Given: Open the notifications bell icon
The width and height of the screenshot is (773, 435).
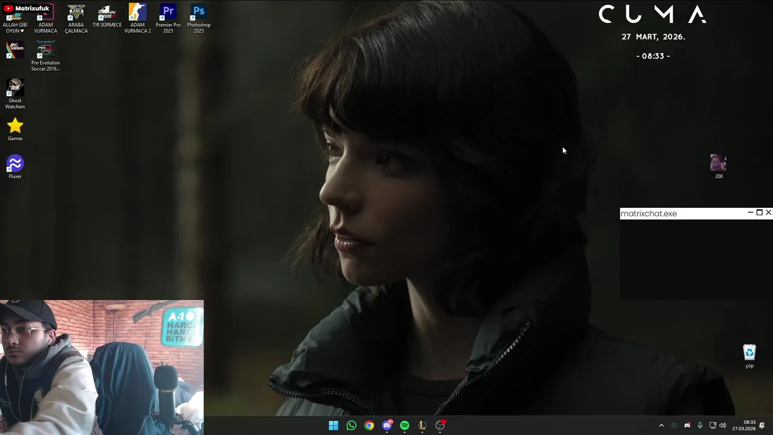Looking at the screenshot, I should click(762, 425).
